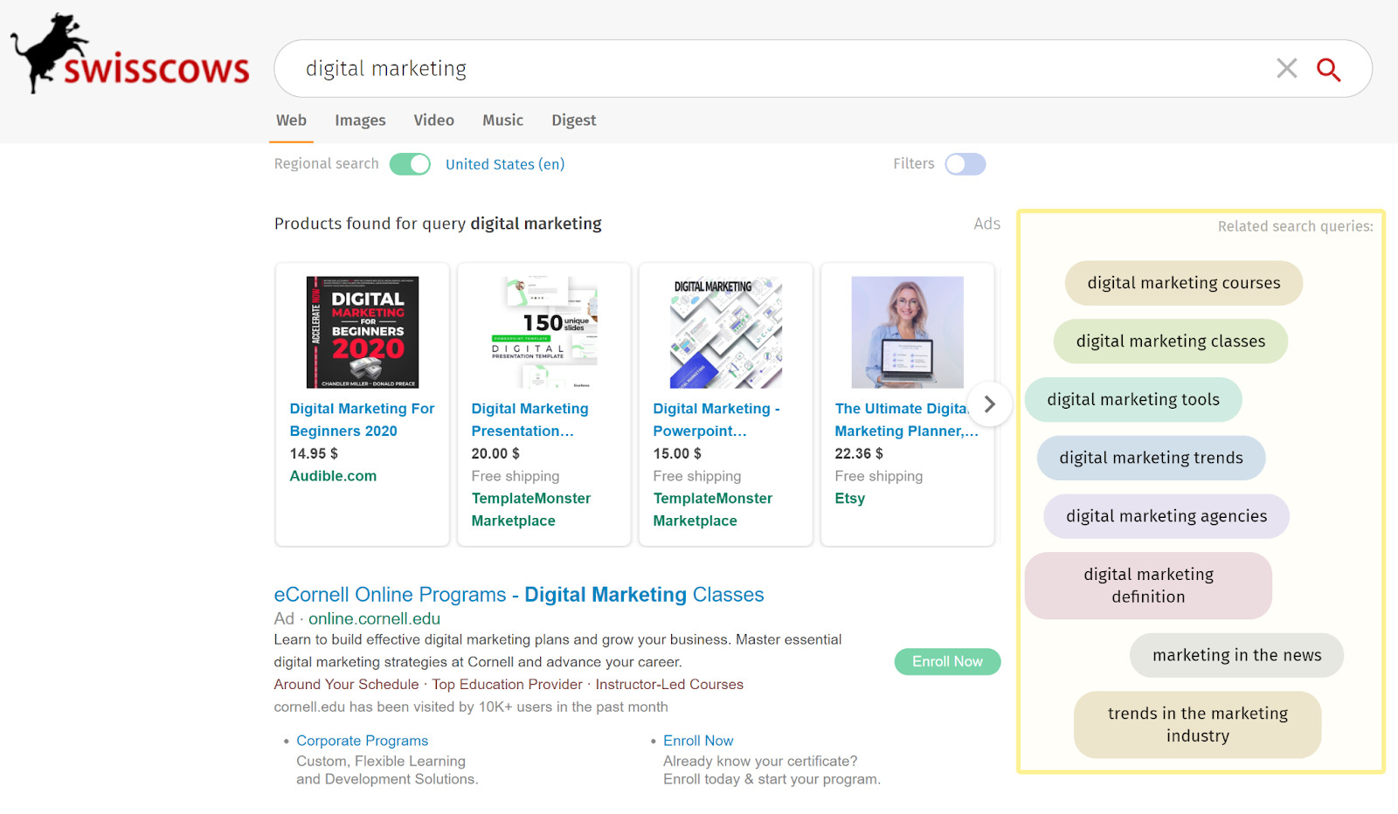
Task: Show next products with the arrow chevron
Action: pyautogui.click(x=989, y=404)
